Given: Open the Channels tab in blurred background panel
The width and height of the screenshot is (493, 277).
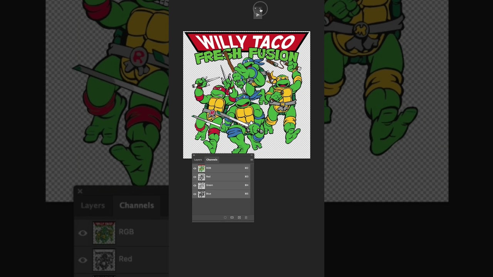Looking at the screenshot, I should [137, 205].
